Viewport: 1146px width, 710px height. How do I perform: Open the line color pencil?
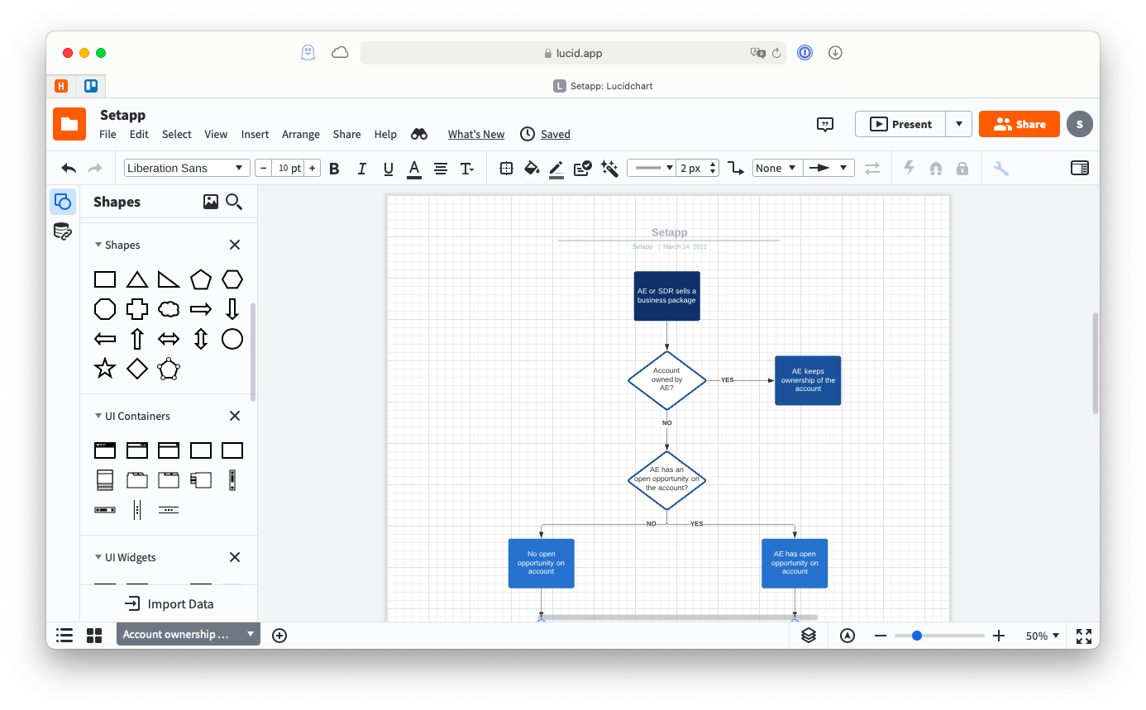(556, 169)
